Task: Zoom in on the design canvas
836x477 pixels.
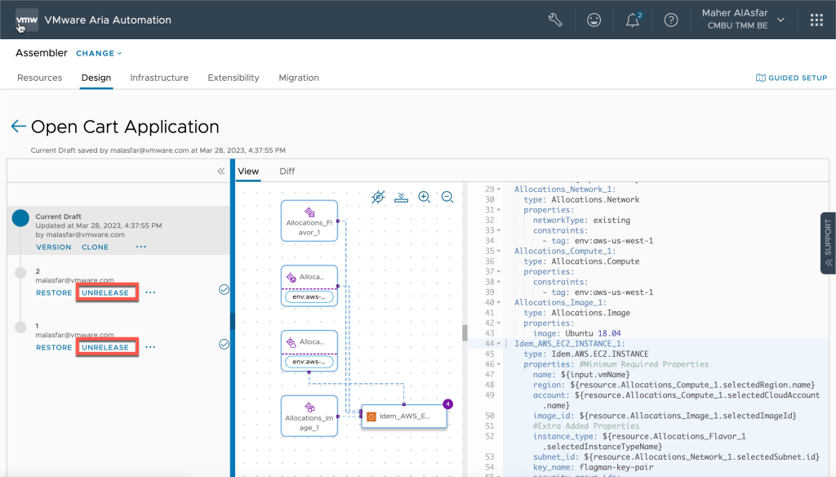Action: [425, 197]
